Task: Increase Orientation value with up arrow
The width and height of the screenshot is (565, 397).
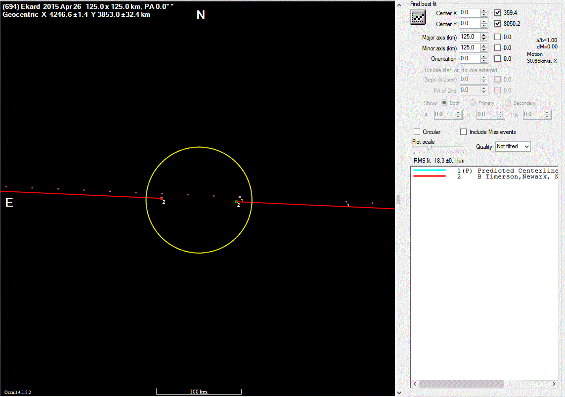Action: tap(484, 56)
